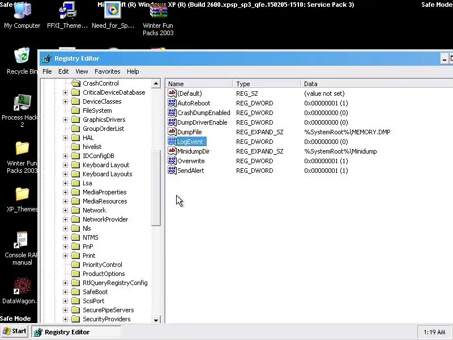Click the tree pane scrollbar thumb

tap(156, 188)
